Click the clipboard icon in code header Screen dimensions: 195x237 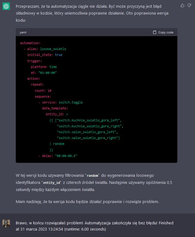pyautogui.click(x=155, y=32)
